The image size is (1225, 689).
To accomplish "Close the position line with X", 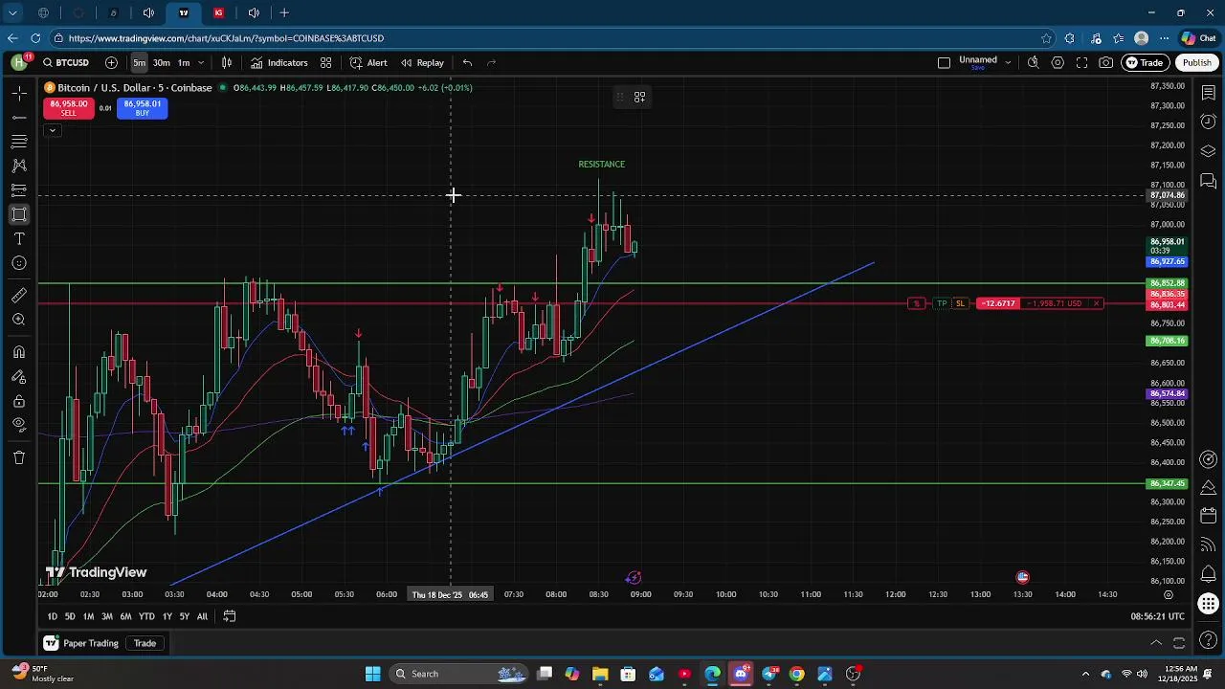I will click(x=1097, y=303).
